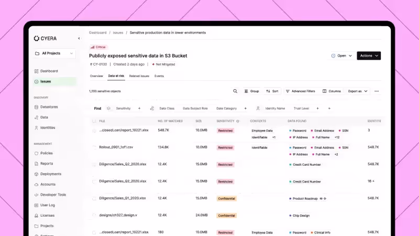Click the Licenses icon in the sidebar
419x236 pixels.
(36, 216)
